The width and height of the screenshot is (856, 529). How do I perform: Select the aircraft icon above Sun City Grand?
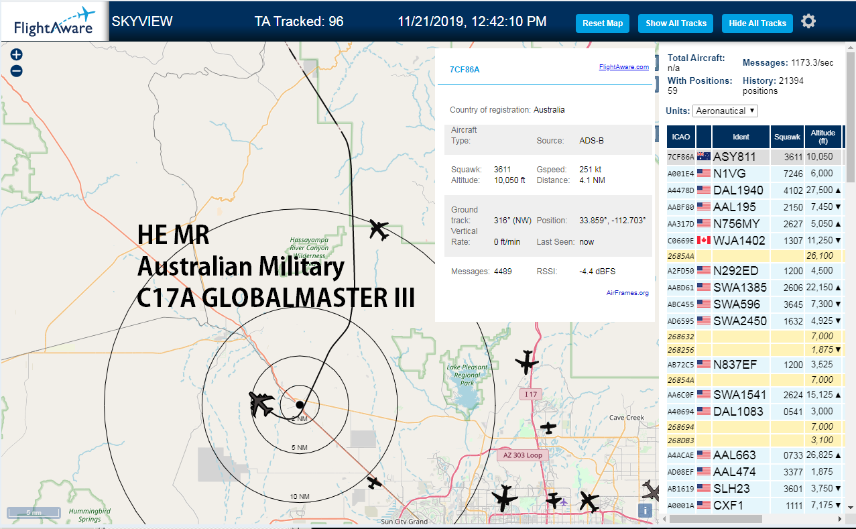375,482
